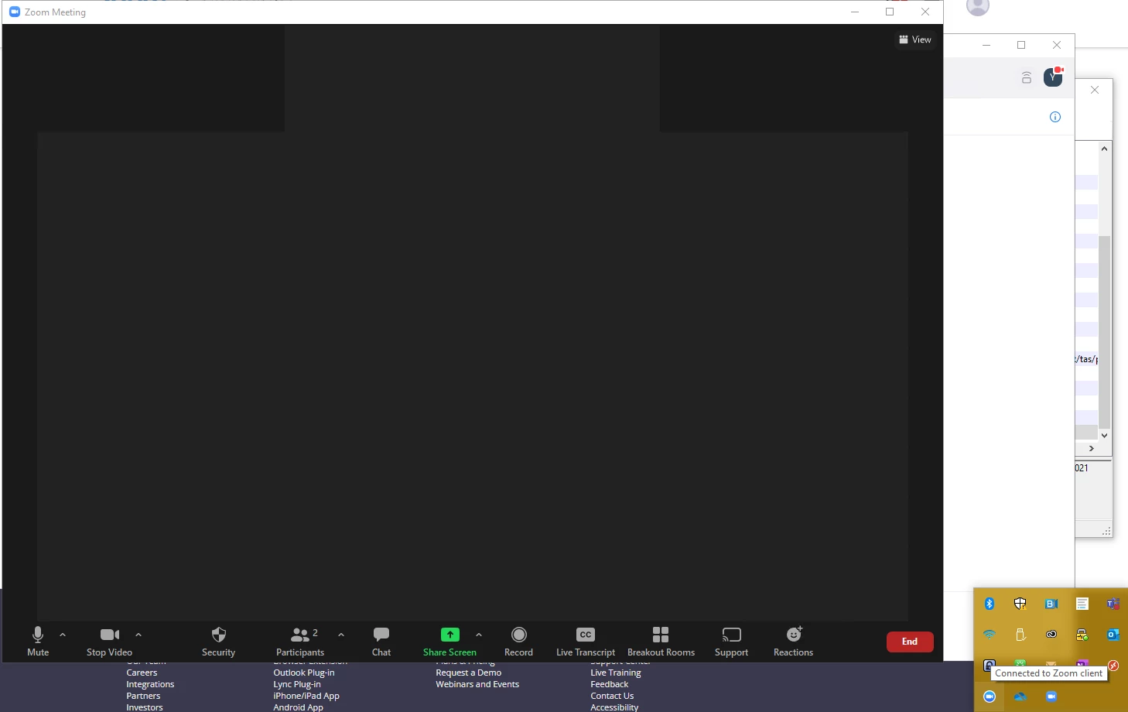Screen dimensions: 1128x712
Task: Click the Support toolbar icon
Action: coord(731,642)
